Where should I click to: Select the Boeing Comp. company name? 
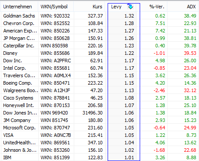(18, 83)
